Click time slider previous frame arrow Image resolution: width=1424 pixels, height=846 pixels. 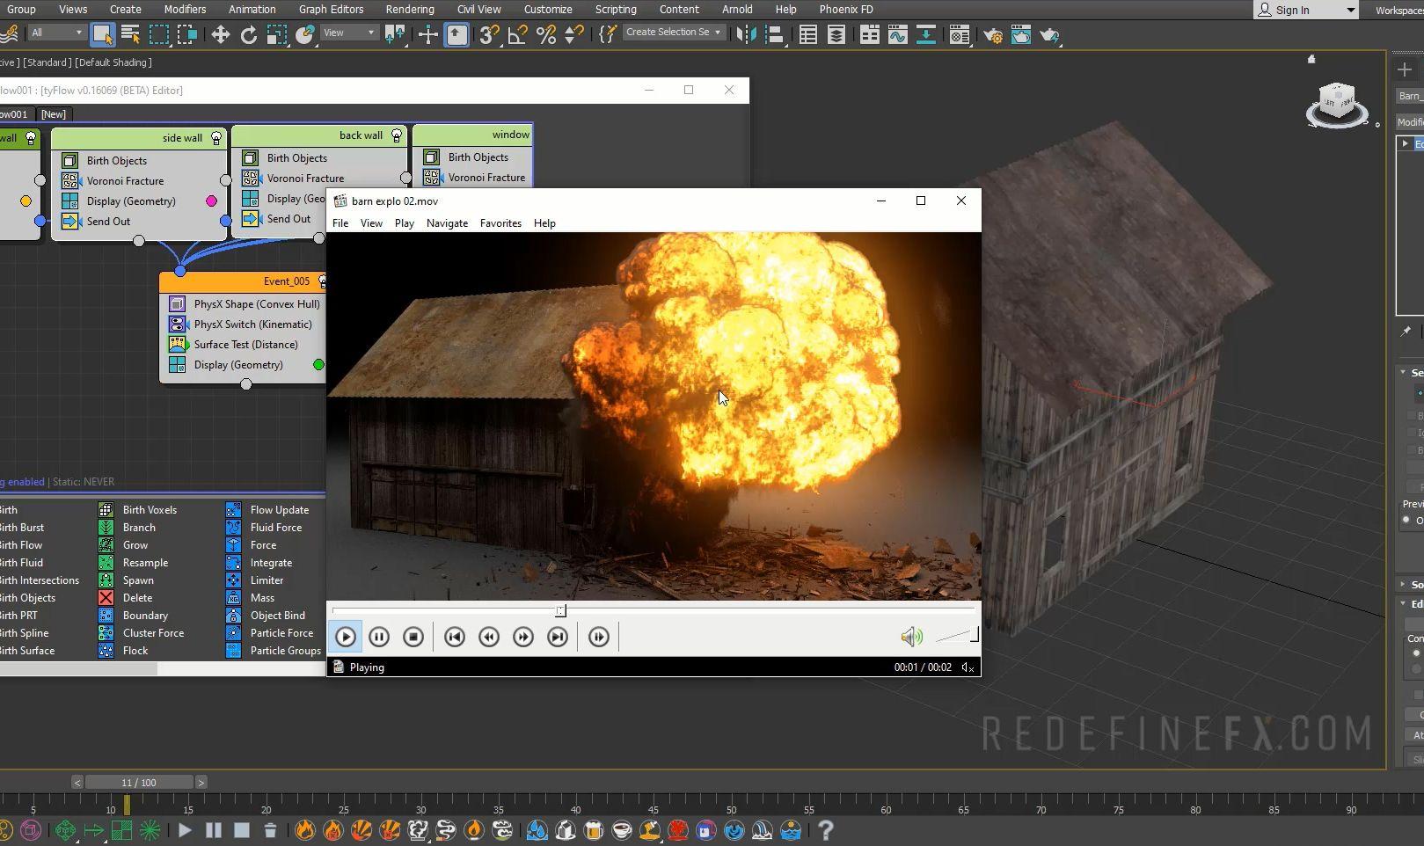pyautogui.click(x=77, y=782)
